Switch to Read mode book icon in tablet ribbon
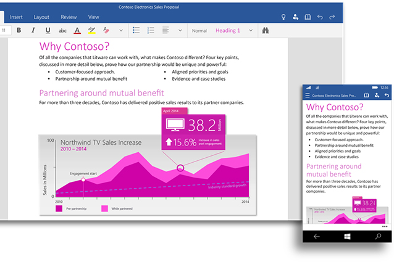The width and height of the screenshot is (394, 262). pyautogui.click(x=308, y=17)
